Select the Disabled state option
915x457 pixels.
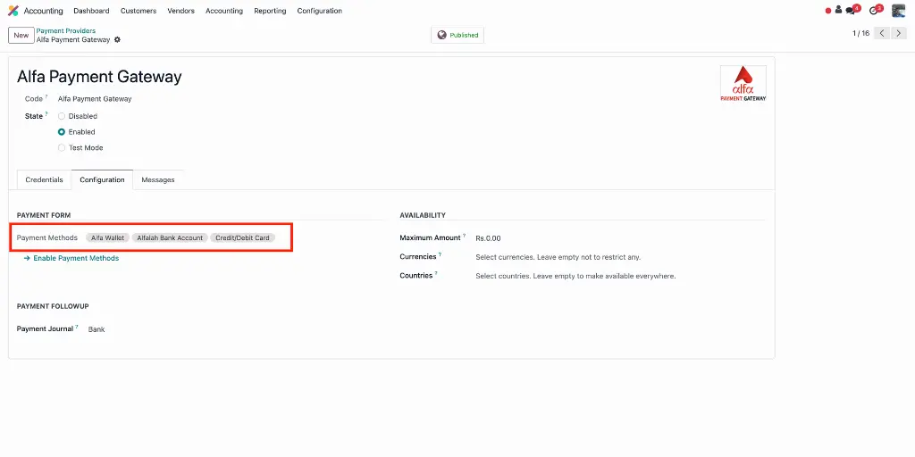tap(62, 116)
